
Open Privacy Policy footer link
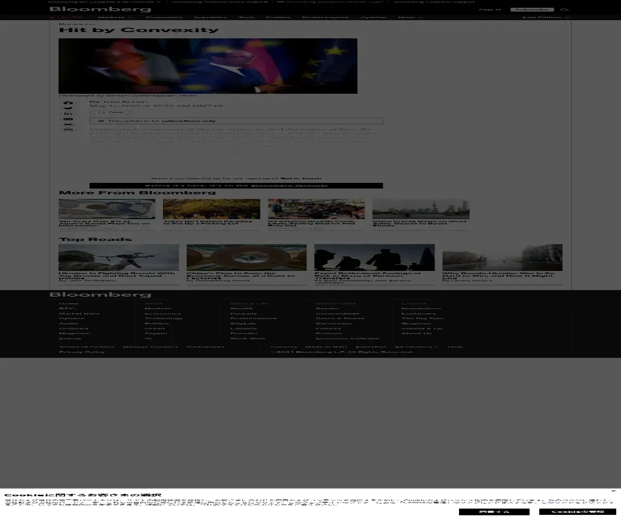coord(82,352)
